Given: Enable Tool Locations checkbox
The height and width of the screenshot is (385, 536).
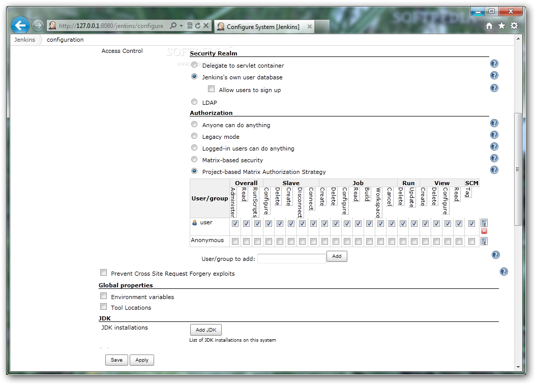Looking at the screenshot, I should click(x=103, y=306).
